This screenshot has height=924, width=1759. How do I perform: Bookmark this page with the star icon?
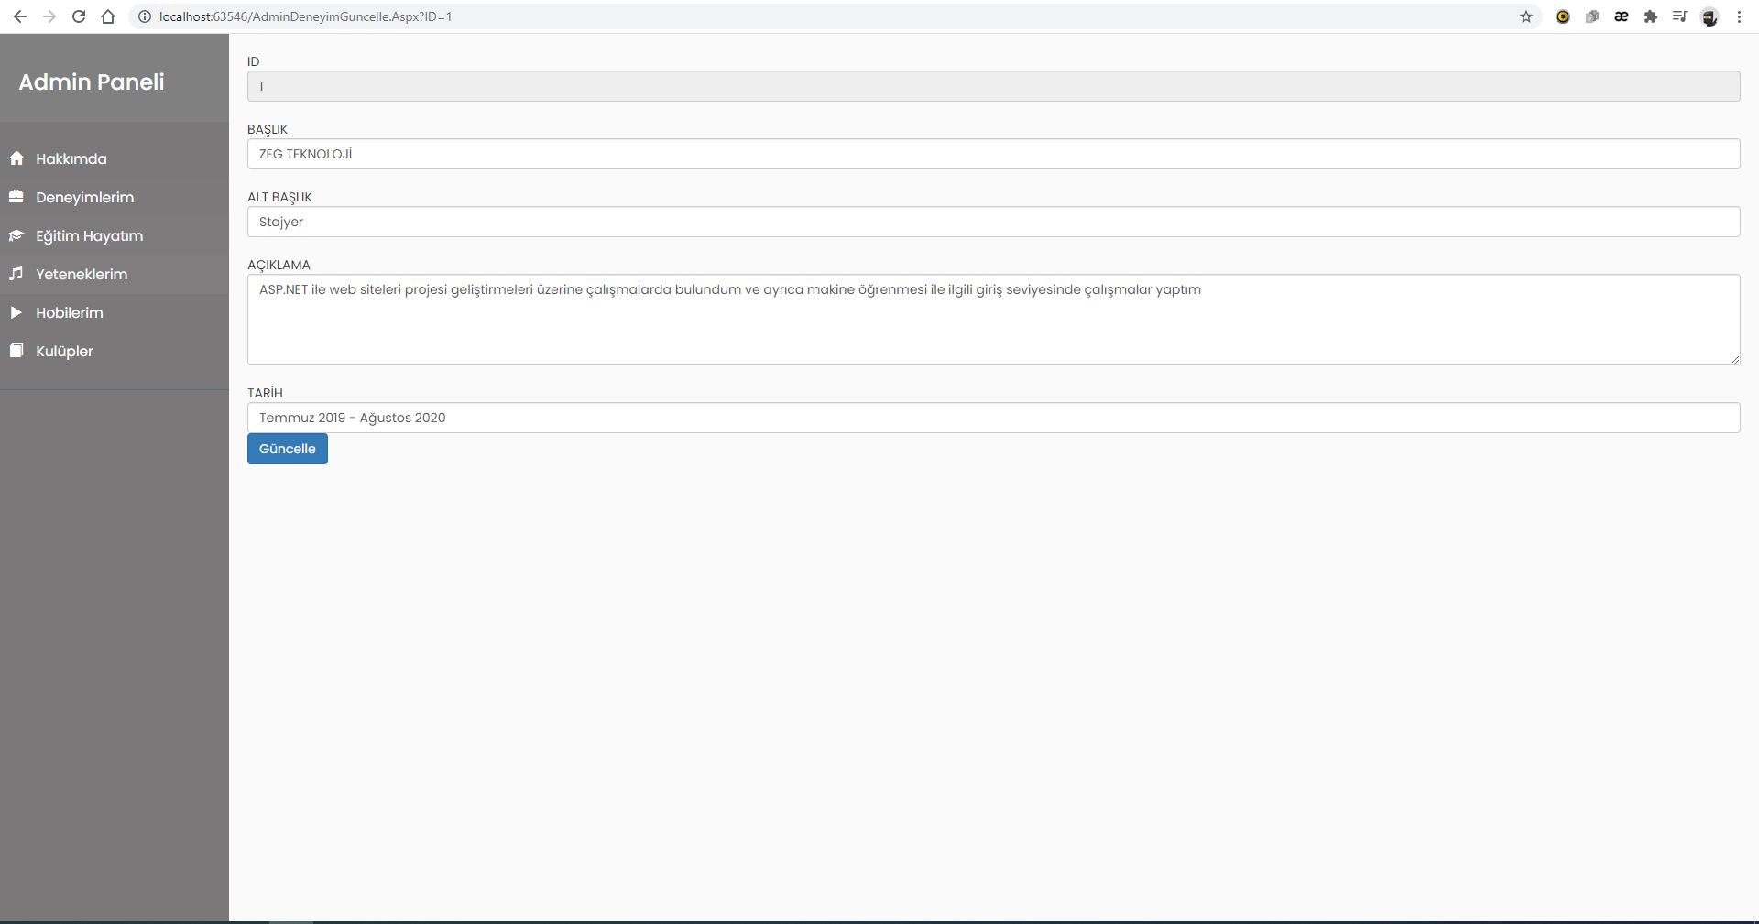point(1526,16)
